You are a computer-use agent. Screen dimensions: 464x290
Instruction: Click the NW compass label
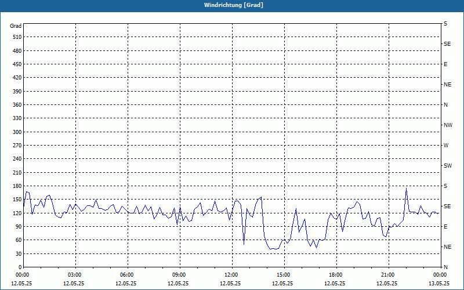pyautogui.click(x=448, y=125)
